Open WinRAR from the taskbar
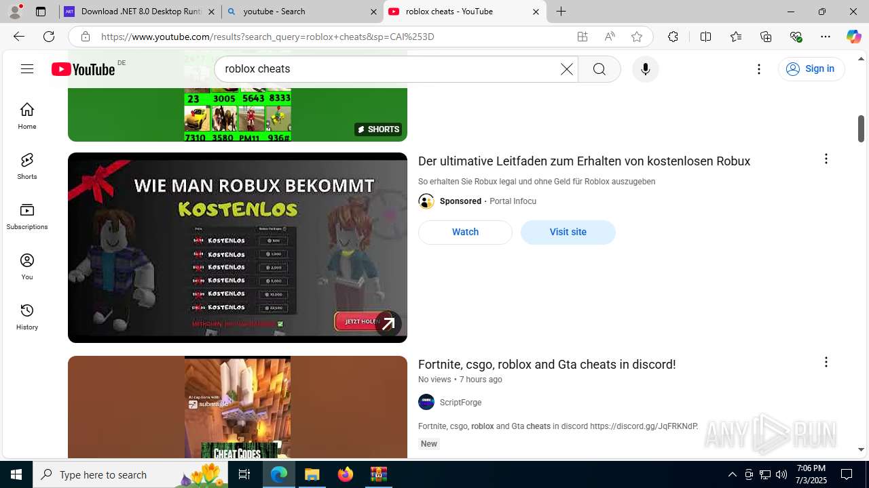 (379, 474)
